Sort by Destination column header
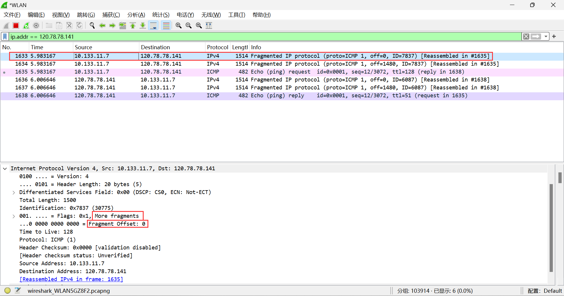This screenshot has height=296, width=564. pyautogui.click(x=172, y=47)
